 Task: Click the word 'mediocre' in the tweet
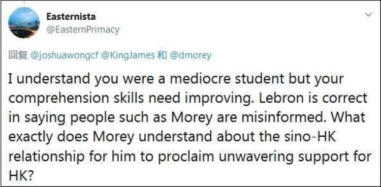tap(190, 79)
